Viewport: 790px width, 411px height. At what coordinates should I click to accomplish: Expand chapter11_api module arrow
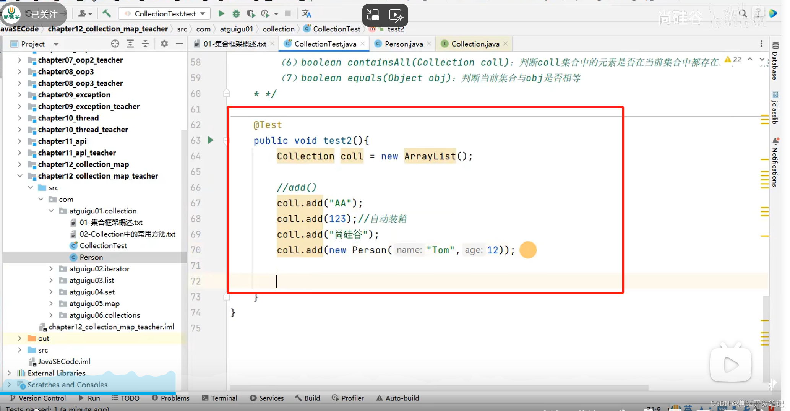pos(19,141)
